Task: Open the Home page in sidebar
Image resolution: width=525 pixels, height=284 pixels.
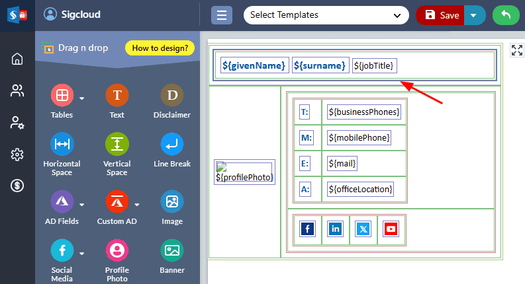Action: [17, 59]
